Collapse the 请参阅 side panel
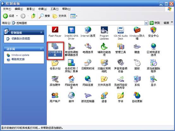The width and height of the screenshot is (175, 131). tap(41, 49)
